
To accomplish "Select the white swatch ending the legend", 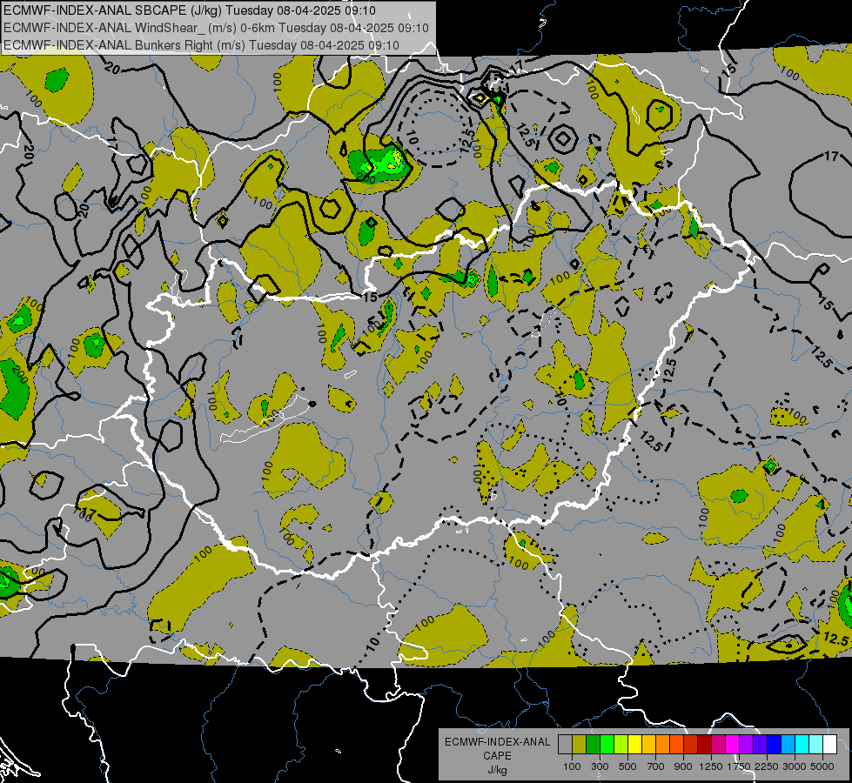I will click(x=829, y=744).
